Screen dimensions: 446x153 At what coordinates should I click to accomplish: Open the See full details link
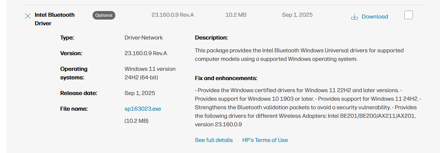[x=214, y=140]
